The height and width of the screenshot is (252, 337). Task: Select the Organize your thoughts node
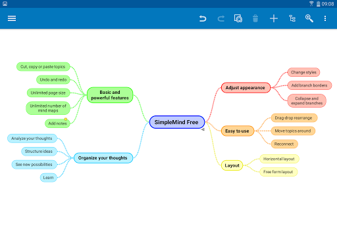tap(103, 158)
